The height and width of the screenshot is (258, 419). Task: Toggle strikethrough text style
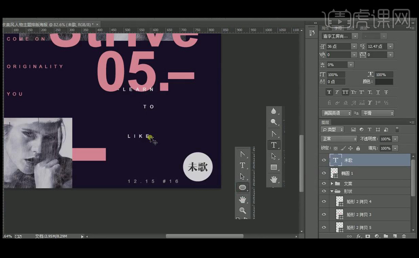386,92
